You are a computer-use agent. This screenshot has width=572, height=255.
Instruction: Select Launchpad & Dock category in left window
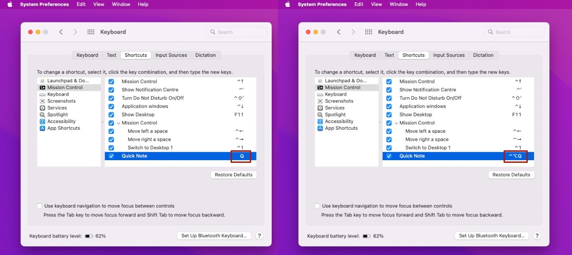point(69,81)
